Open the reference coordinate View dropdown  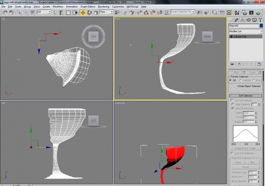coord(111,12)
